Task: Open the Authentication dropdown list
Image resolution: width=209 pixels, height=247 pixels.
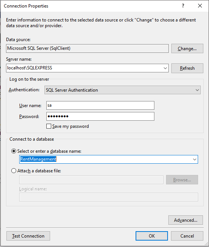Action: tap(122, 90)
